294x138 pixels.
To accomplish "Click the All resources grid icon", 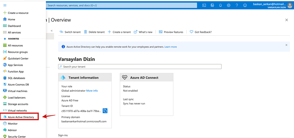I will [x=5, y=45].
